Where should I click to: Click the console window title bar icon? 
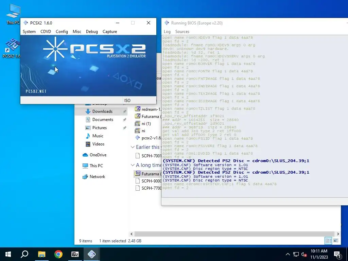pos(167,23)
